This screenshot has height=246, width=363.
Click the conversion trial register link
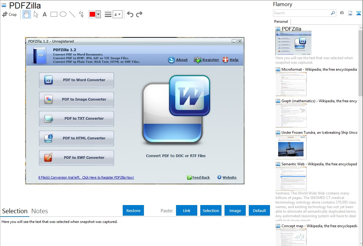click(x=86, y=178)
